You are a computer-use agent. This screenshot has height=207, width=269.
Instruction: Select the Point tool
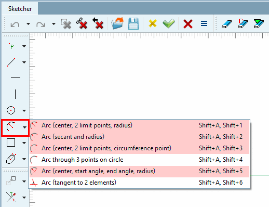click(x=11, y=46)
